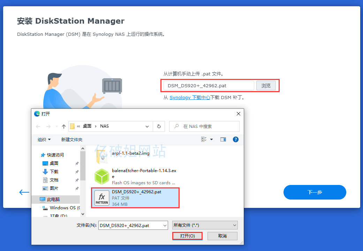Change view layout icon
The height and width of the screenshot is (251, 363).
pos(204,139)
